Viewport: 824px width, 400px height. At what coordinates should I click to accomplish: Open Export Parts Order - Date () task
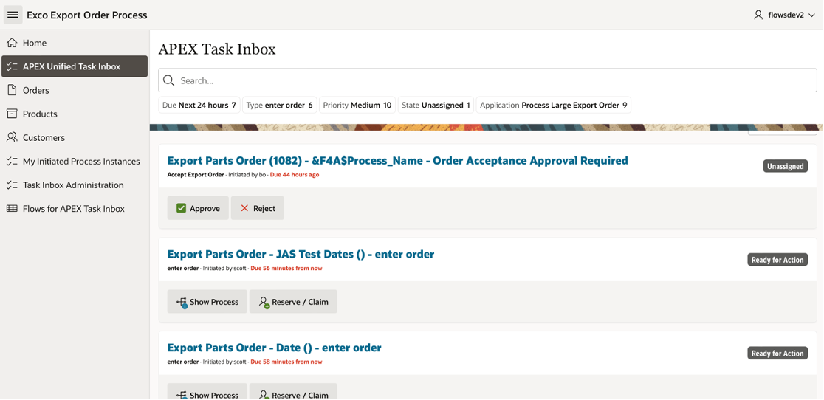click(x=275, y=348)
